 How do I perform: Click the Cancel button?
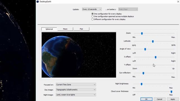click(x=159, y=99)
